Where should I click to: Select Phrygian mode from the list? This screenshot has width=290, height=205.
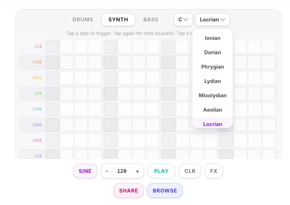pos(213,67)
